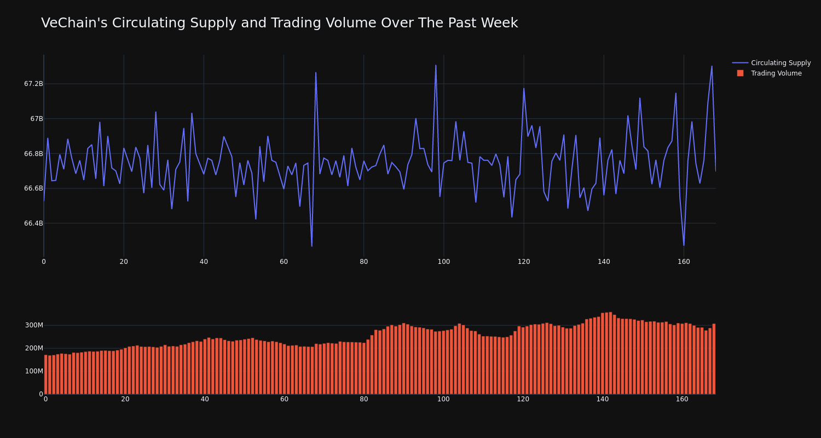Click the chart title about VeChain's supply

click(279, 23)
